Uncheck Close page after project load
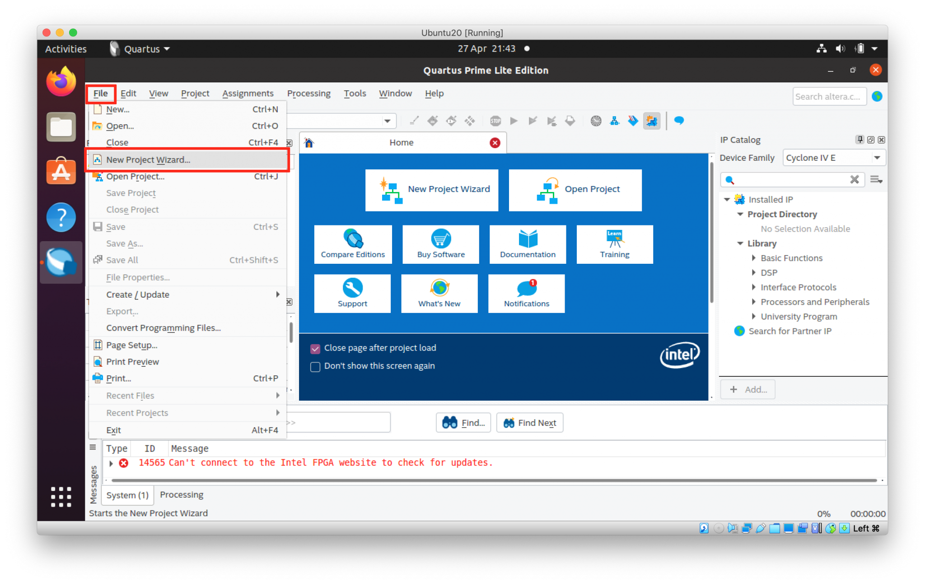The height and width of the screenshot is (584, 925). [x=315, y=348]
